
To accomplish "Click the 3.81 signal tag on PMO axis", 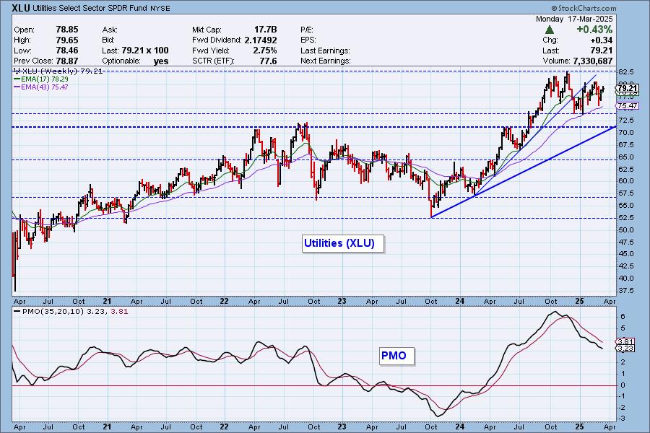I will pyautogui.click(x=625, y=342).
